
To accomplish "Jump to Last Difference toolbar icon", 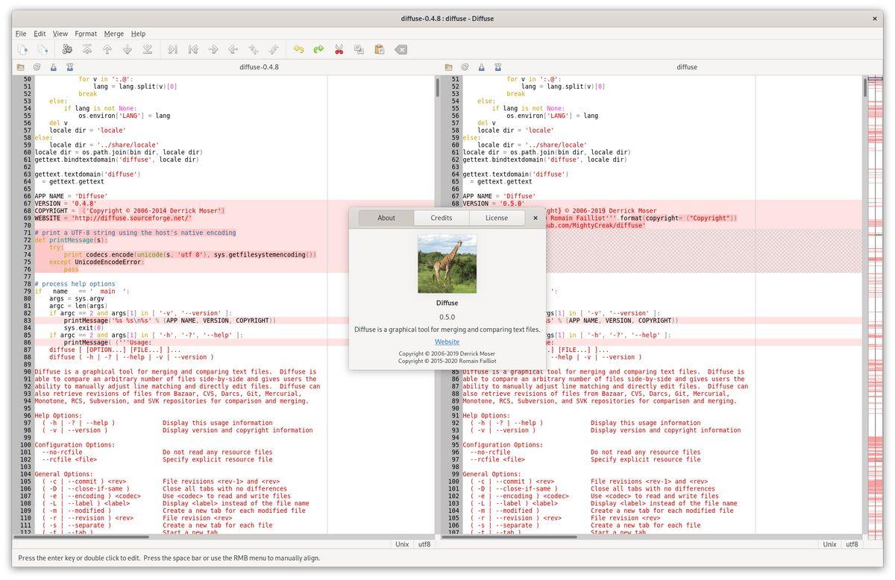I will tap(148, 49).
